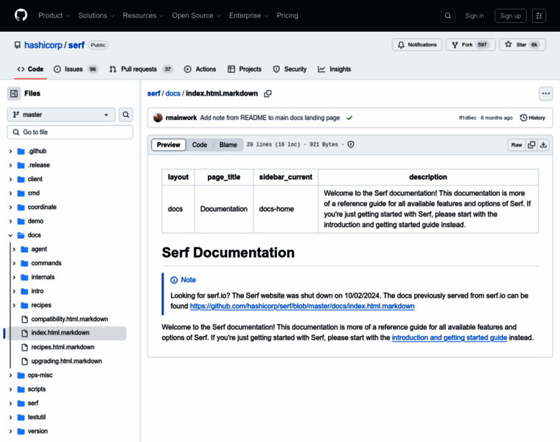This screenshot has width=560, height=442.
Task: Switch to Code view mode
Action: [x=200, y=145]
